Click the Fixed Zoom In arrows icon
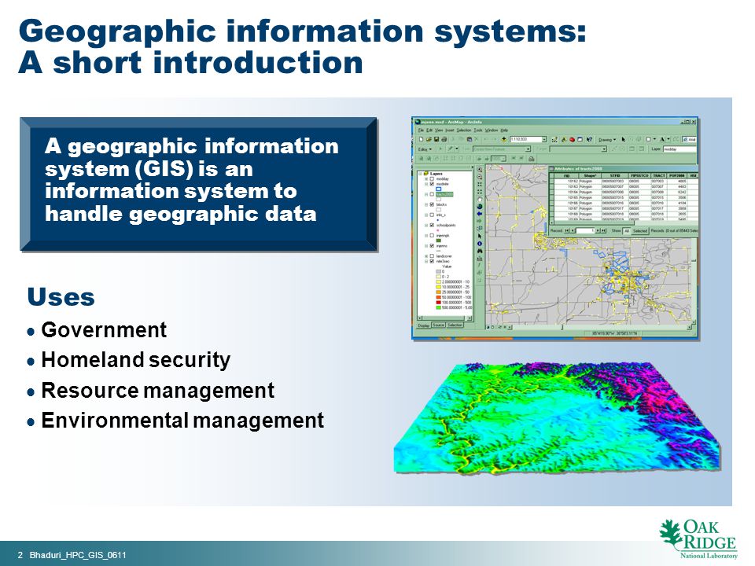Viewport: 755px width, 566px height. pyautogui.click(x=480, y=184)
